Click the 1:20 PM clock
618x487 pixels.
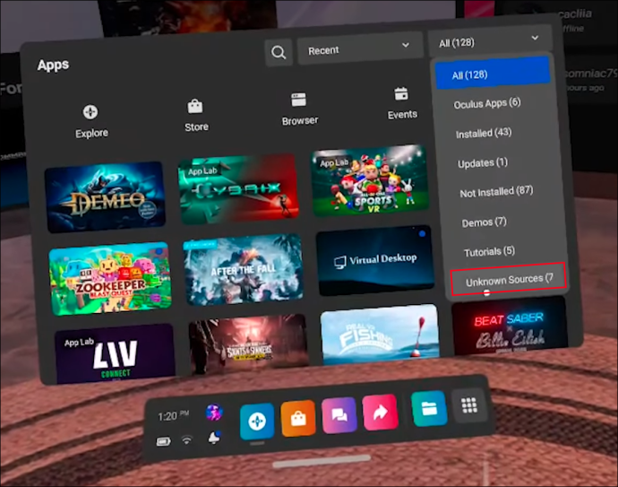tap(173, 416)
